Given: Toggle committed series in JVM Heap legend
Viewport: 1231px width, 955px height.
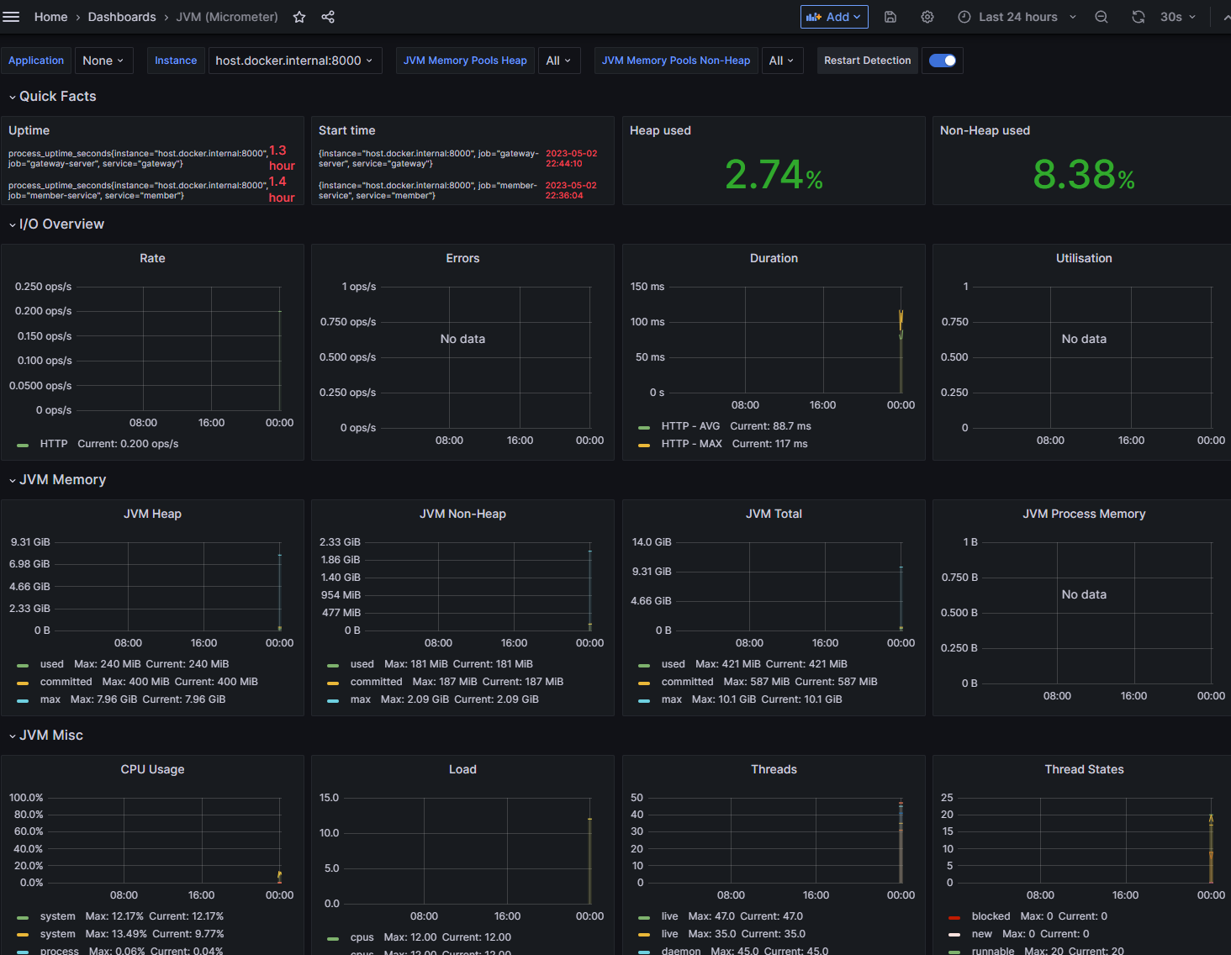Looking at the screenshot, I should tap(66, 682).
